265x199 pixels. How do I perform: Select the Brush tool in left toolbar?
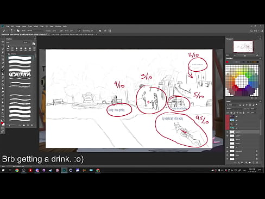(3, 70)
